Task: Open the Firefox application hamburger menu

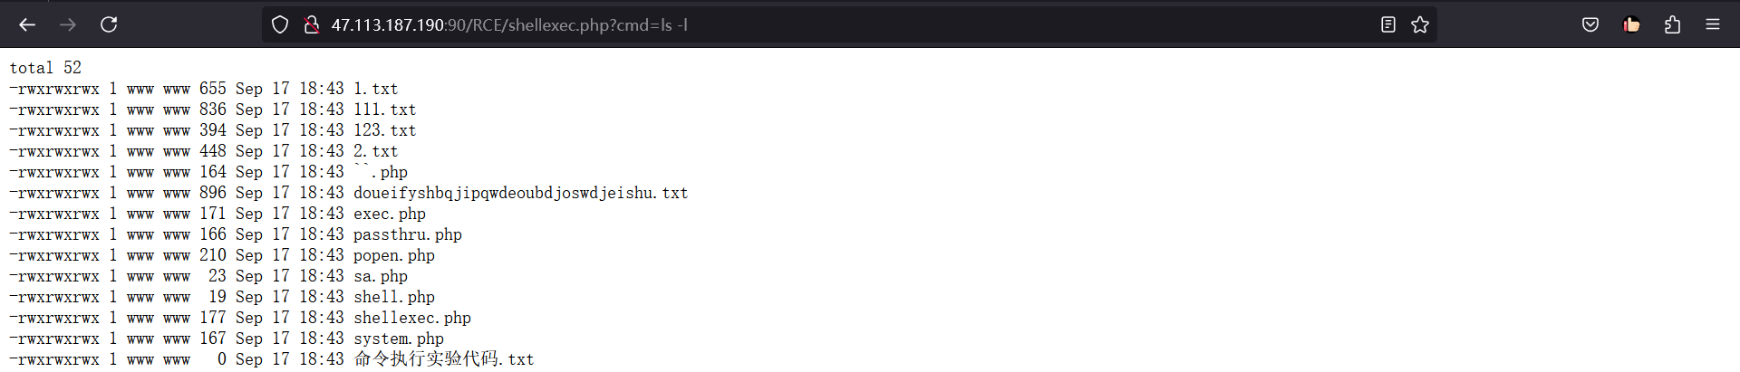Action: (1713, 24)
